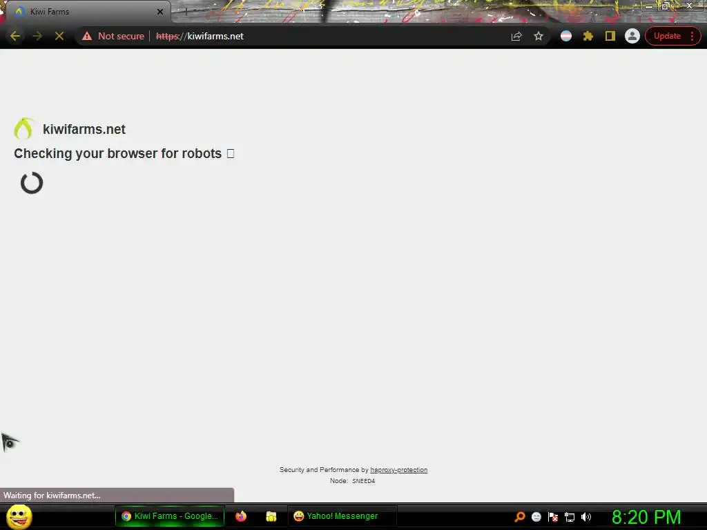Switch to Kiwi Farms Chrome taskbar button
The image size is (707, 530).
tap(170, 516)
